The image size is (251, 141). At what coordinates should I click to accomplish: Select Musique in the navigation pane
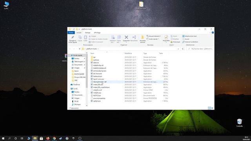tap(76, 105)
